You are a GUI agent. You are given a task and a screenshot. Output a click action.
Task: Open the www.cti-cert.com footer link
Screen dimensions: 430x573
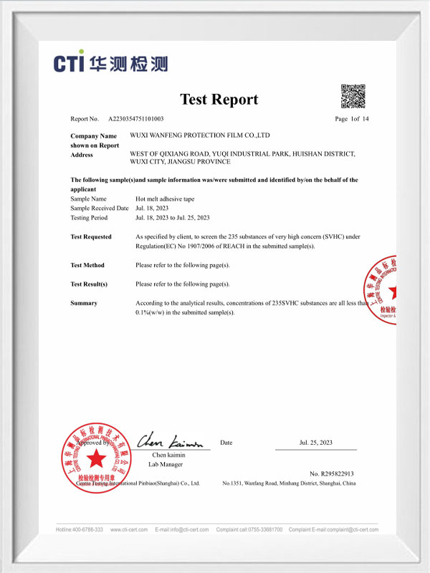(129, 529)
